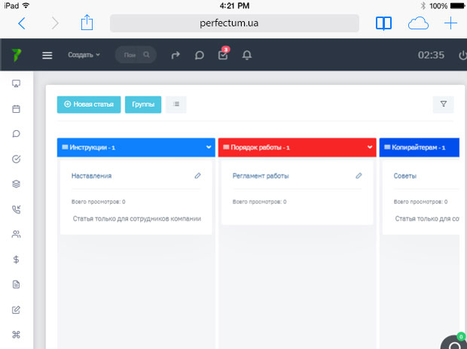Open tasks checklist with red badge

(x=224, y=54)
